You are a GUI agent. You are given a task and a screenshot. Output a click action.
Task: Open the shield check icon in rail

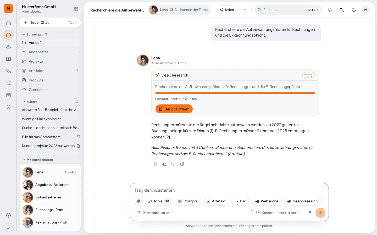pos(8,107)
